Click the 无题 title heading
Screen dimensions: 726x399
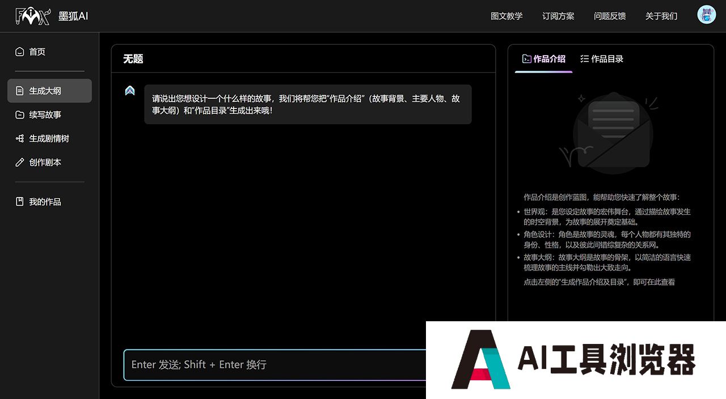[133, 58]
